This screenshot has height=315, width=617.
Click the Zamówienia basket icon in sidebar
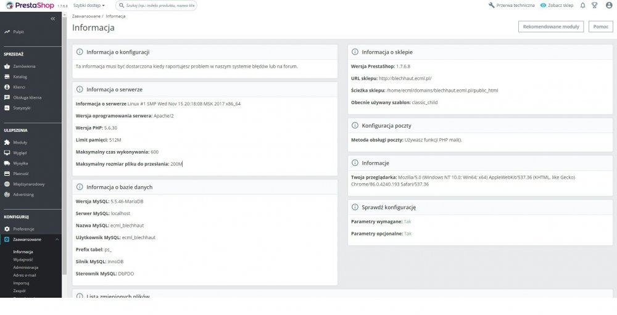7,67
